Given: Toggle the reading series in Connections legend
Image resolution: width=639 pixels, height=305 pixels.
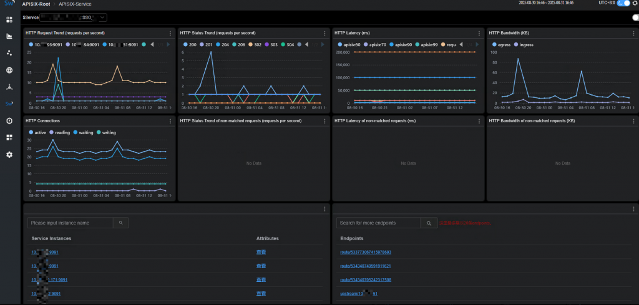Looking at the screenshot, I should coord(59,132).
